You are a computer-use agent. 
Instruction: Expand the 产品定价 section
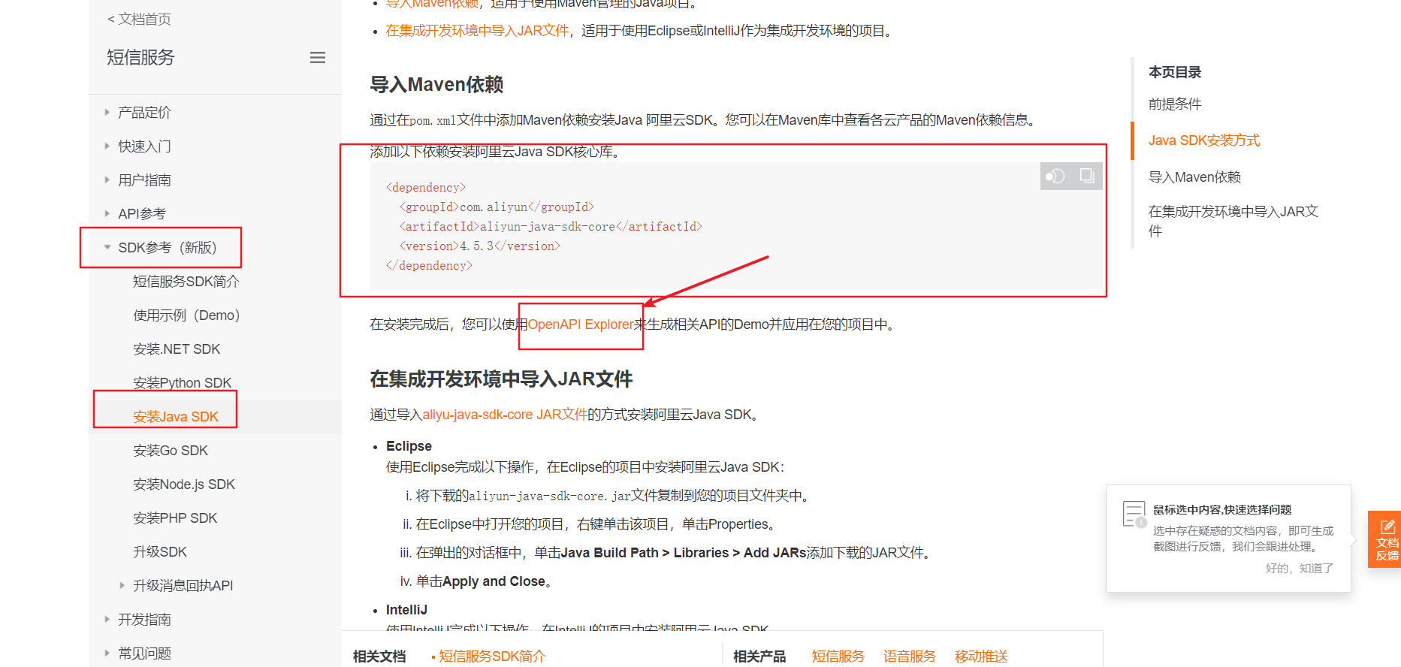coord(144,113)
